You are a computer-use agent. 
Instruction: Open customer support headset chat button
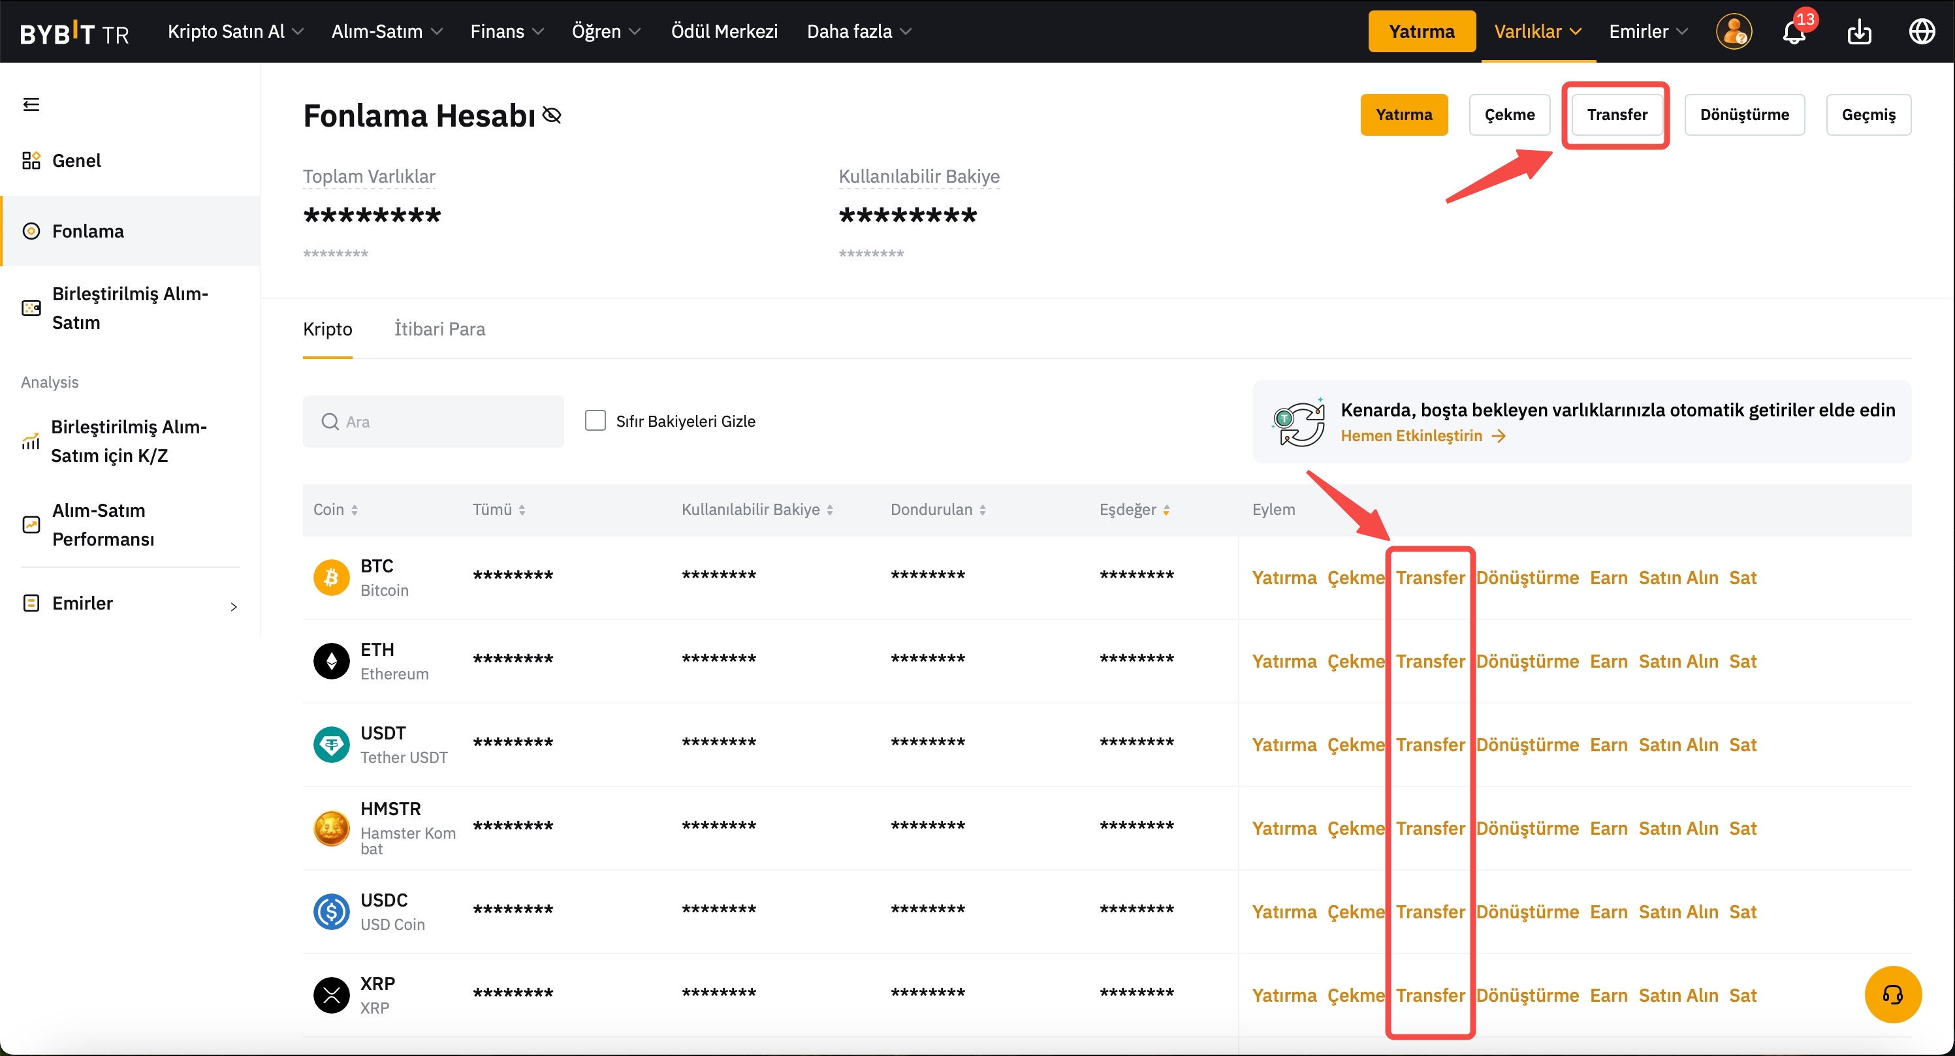(1893, 995)
